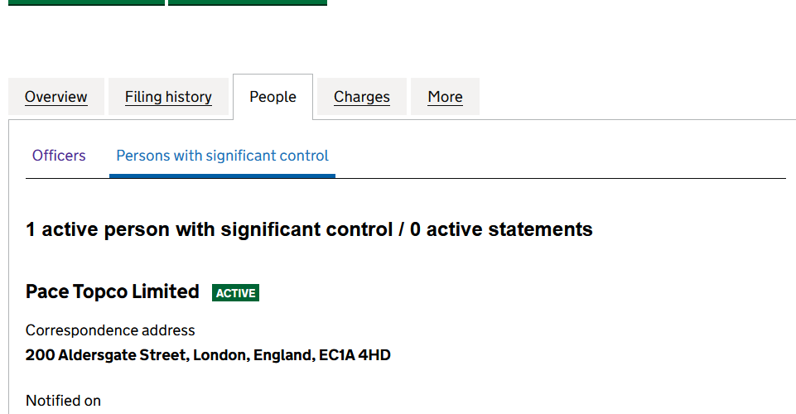This screenshot has height=414, width=796.
Task: Click the 'Notified on' label
Action: [63, 401]
